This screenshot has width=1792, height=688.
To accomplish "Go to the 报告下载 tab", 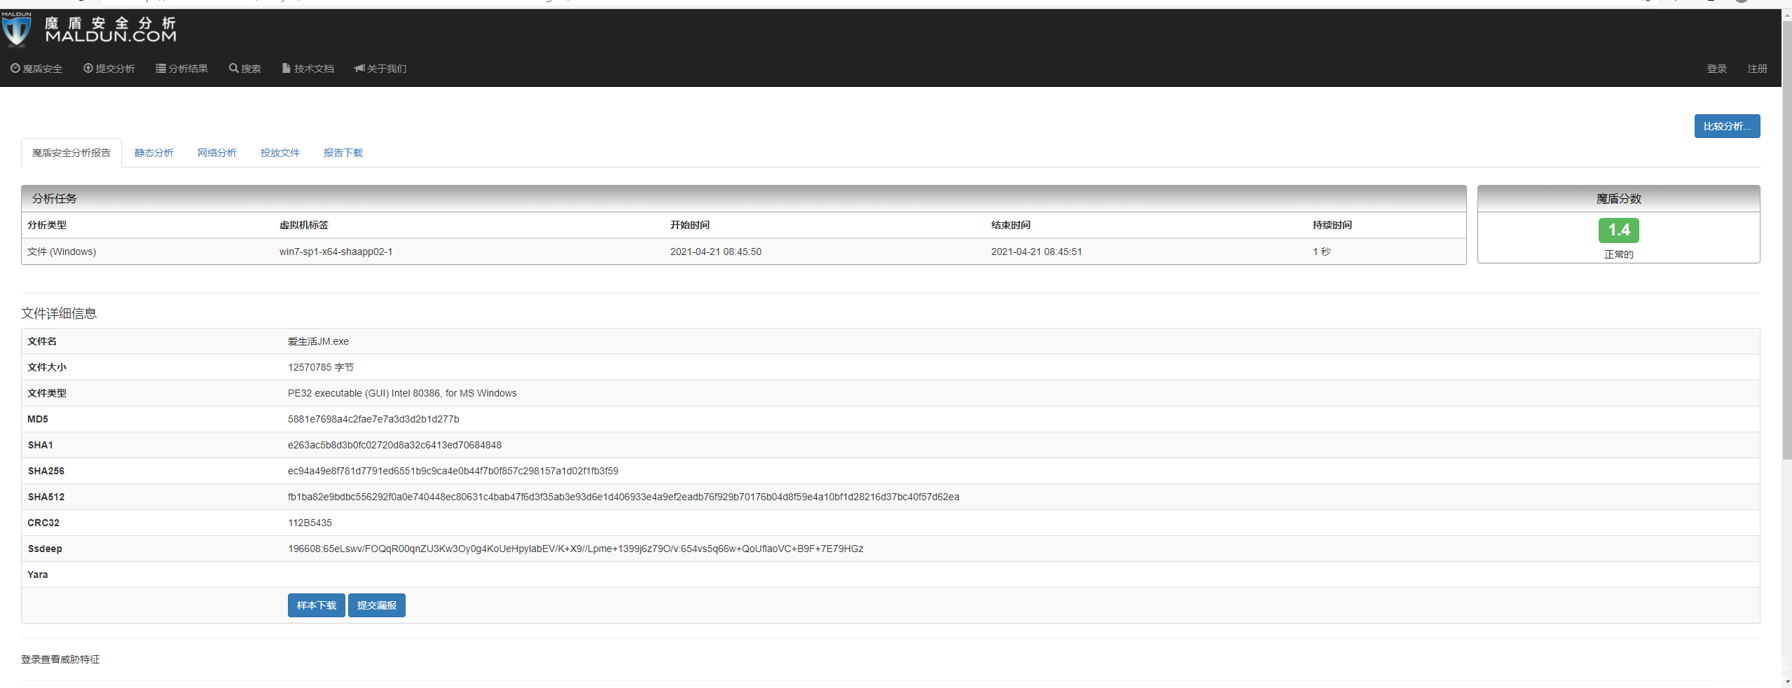I will pos(343,153).
